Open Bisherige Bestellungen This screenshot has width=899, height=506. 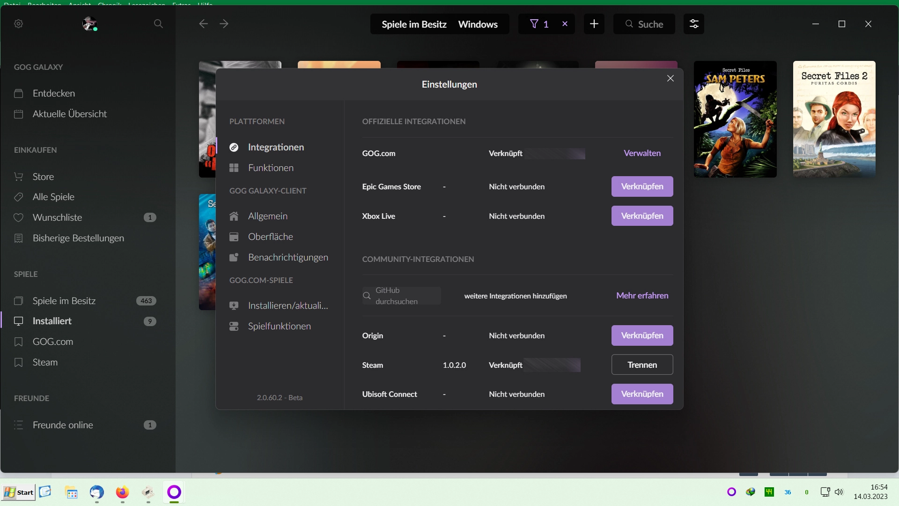78,238
